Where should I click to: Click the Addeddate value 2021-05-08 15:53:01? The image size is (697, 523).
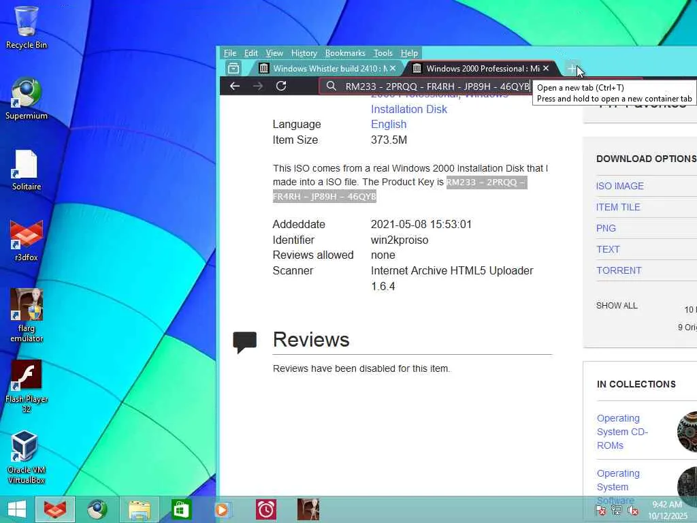[421, 224]
